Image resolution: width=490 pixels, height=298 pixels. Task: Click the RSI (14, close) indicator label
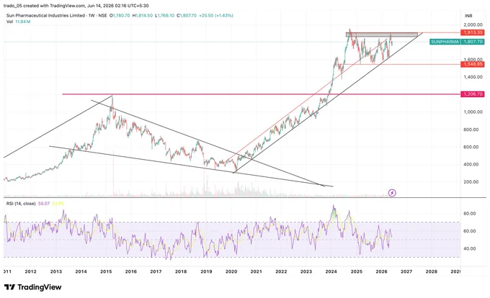coord(21,204)
